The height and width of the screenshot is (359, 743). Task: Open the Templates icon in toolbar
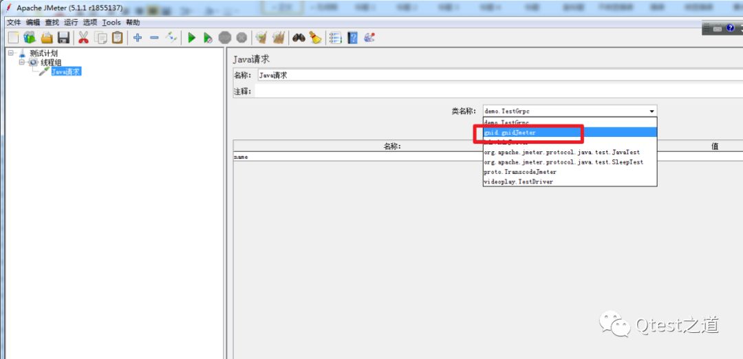tap(30, 37)
